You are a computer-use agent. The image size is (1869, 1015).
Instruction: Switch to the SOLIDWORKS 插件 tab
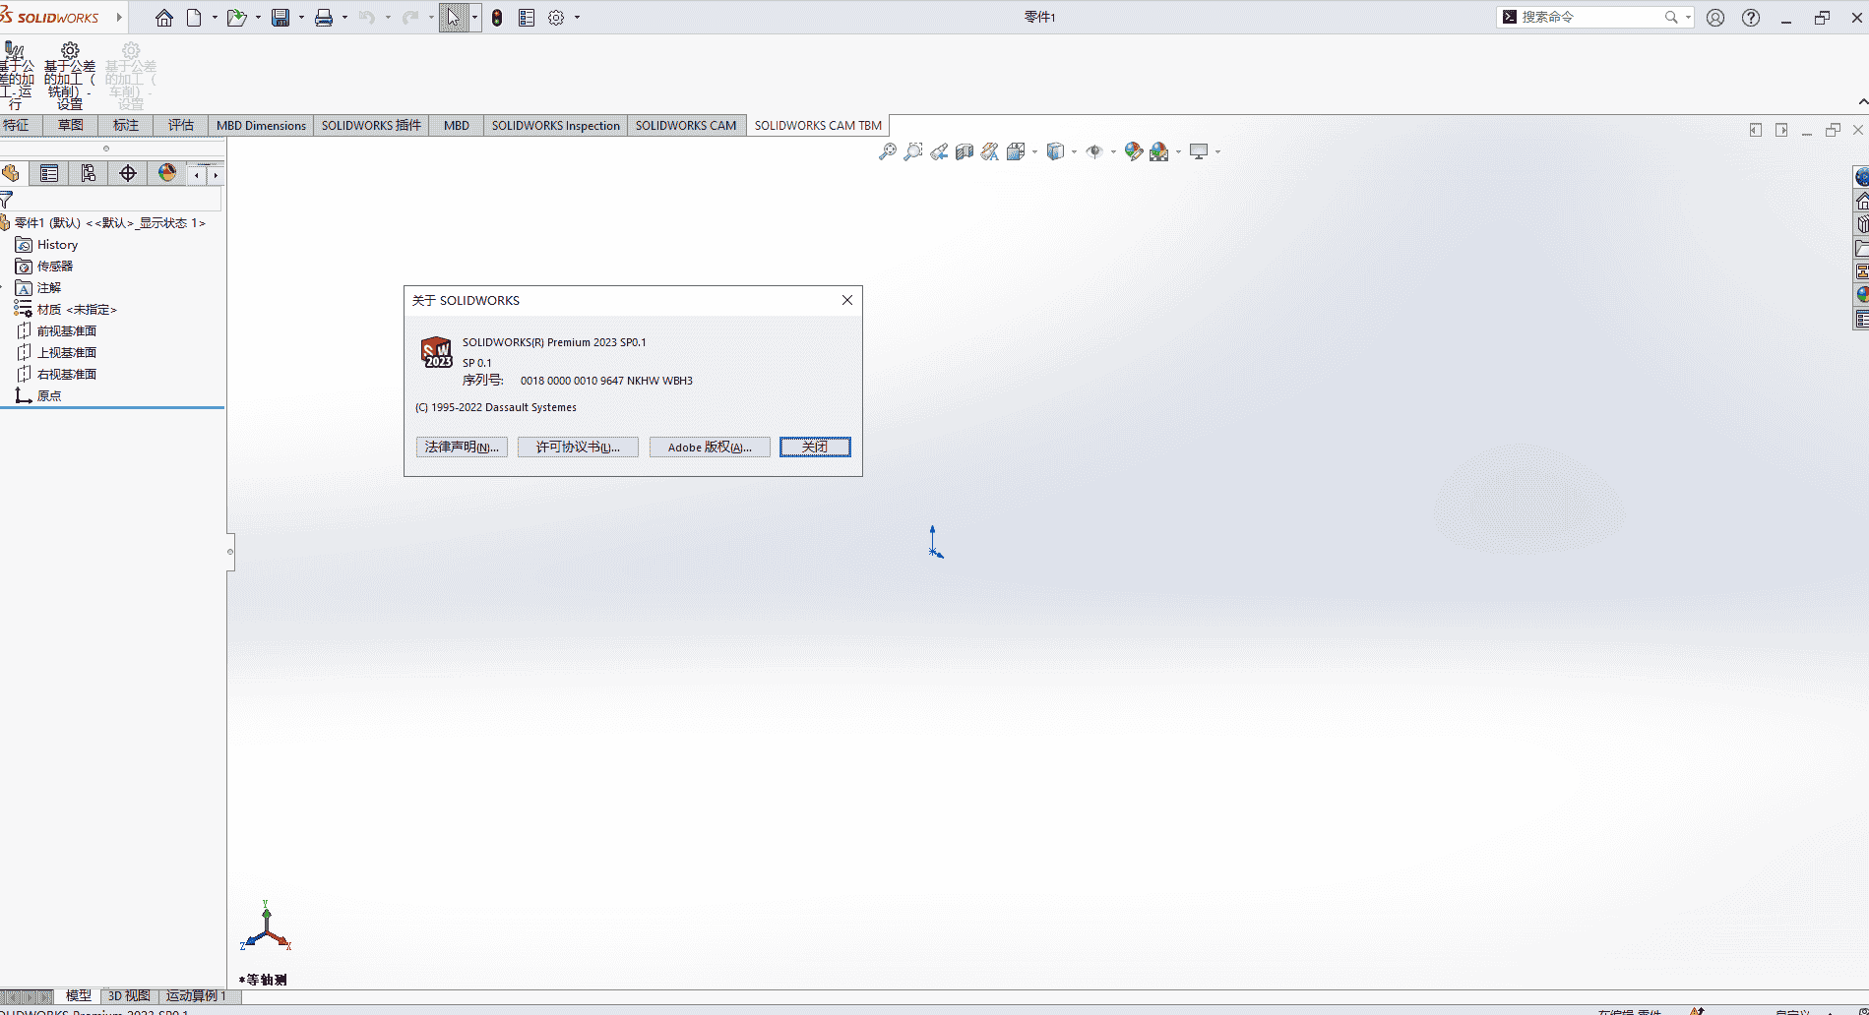(x=371, y=125)
